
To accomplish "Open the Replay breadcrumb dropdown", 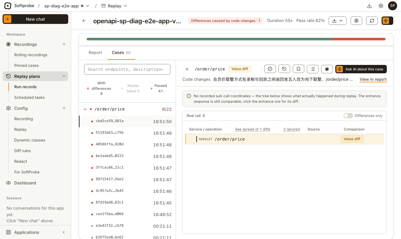I will [114, 6].
